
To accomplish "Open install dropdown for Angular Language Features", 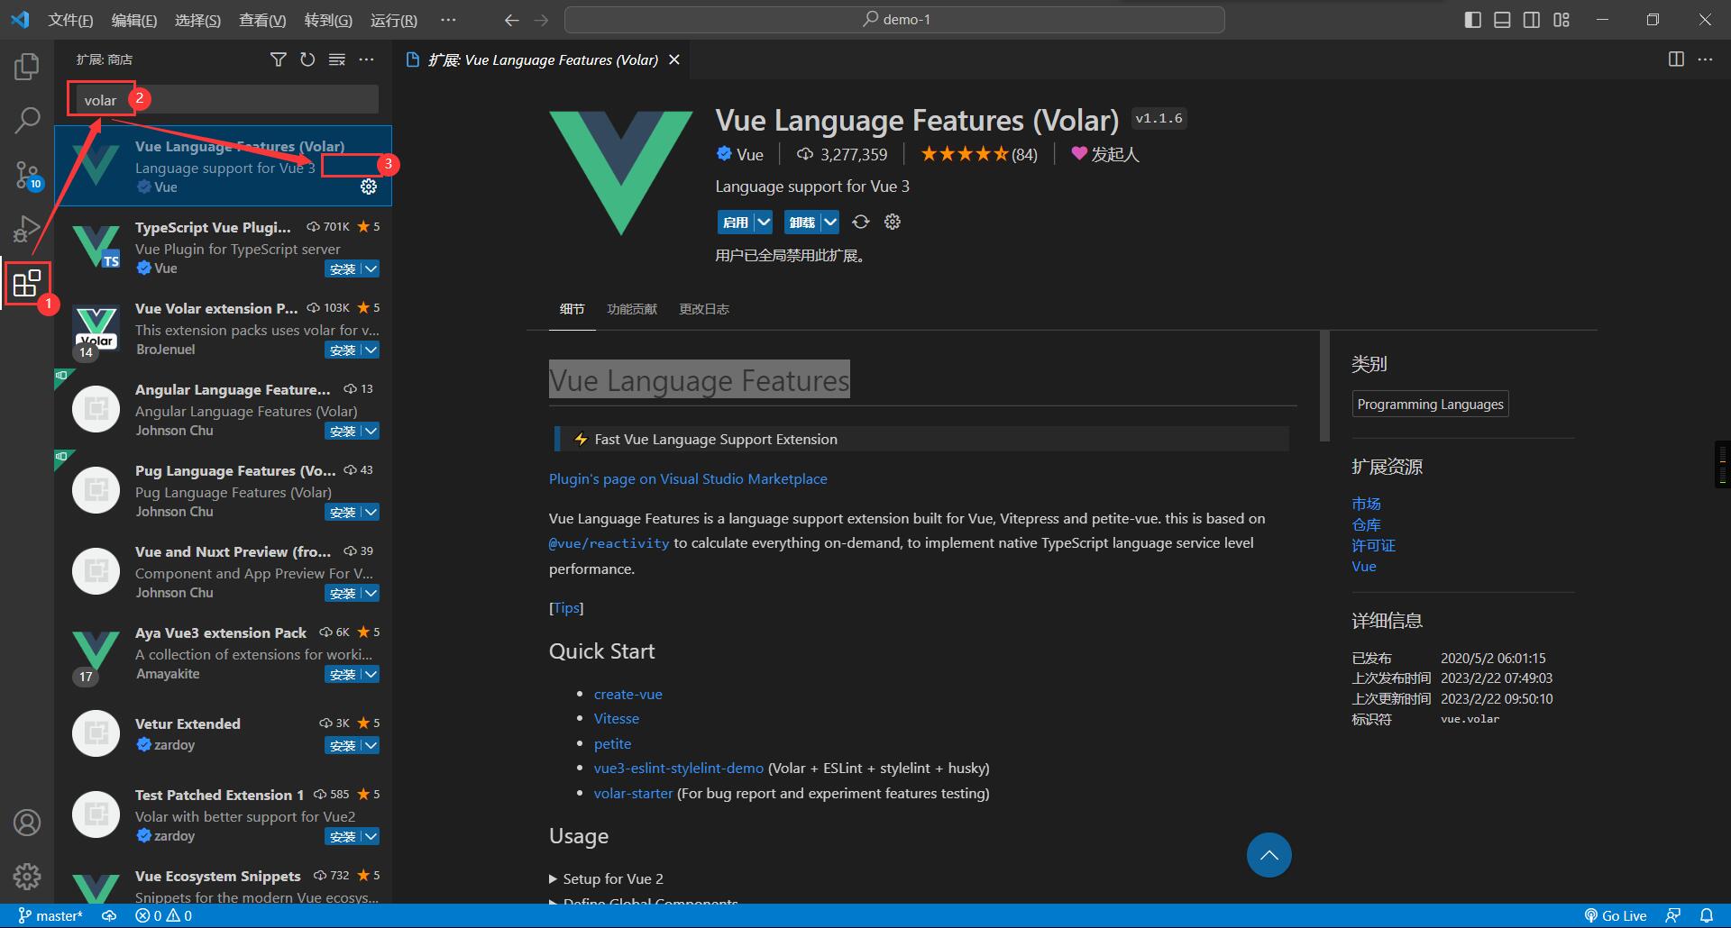I will (x=371, y=431).
